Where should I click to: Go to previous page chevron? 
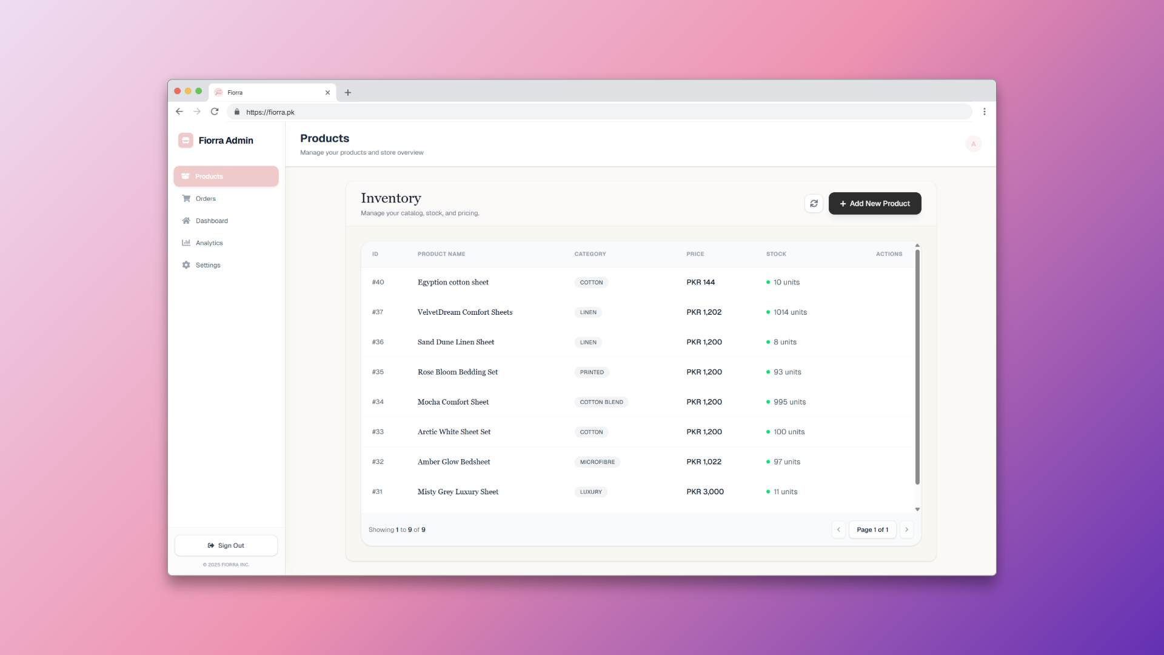tap(838, 529)
